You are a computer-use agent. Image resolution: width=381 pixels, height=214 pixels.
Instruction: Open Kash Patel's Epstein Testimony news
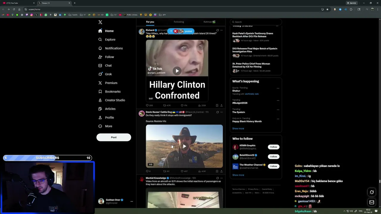pos(253,35)
